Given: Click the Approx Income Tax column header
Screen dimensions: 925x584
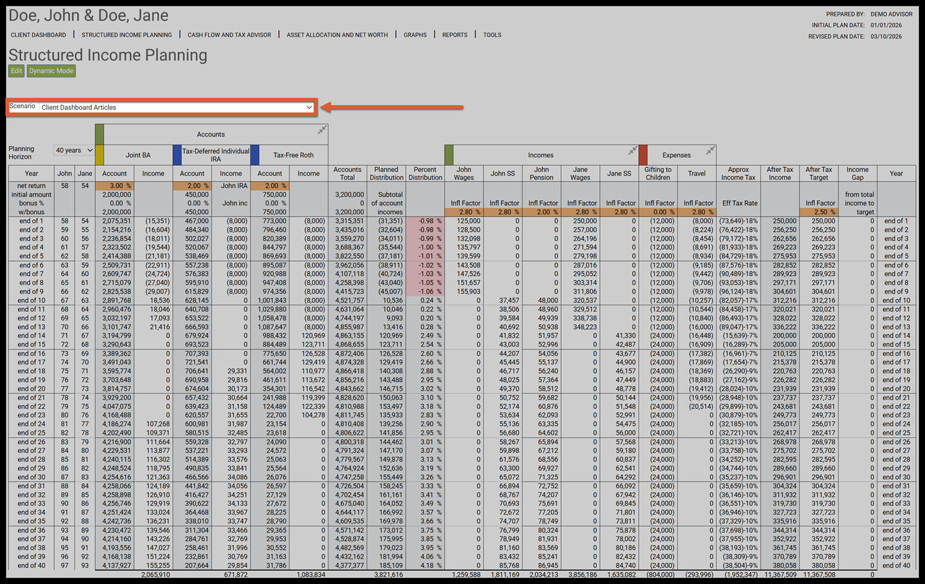Looking at the screenshot, I should (738, 174).
